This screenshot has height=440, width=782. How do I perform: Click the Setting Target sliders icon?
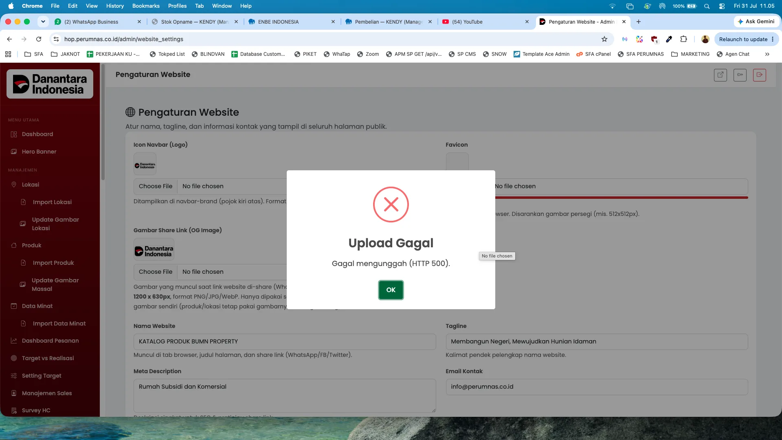14,376
